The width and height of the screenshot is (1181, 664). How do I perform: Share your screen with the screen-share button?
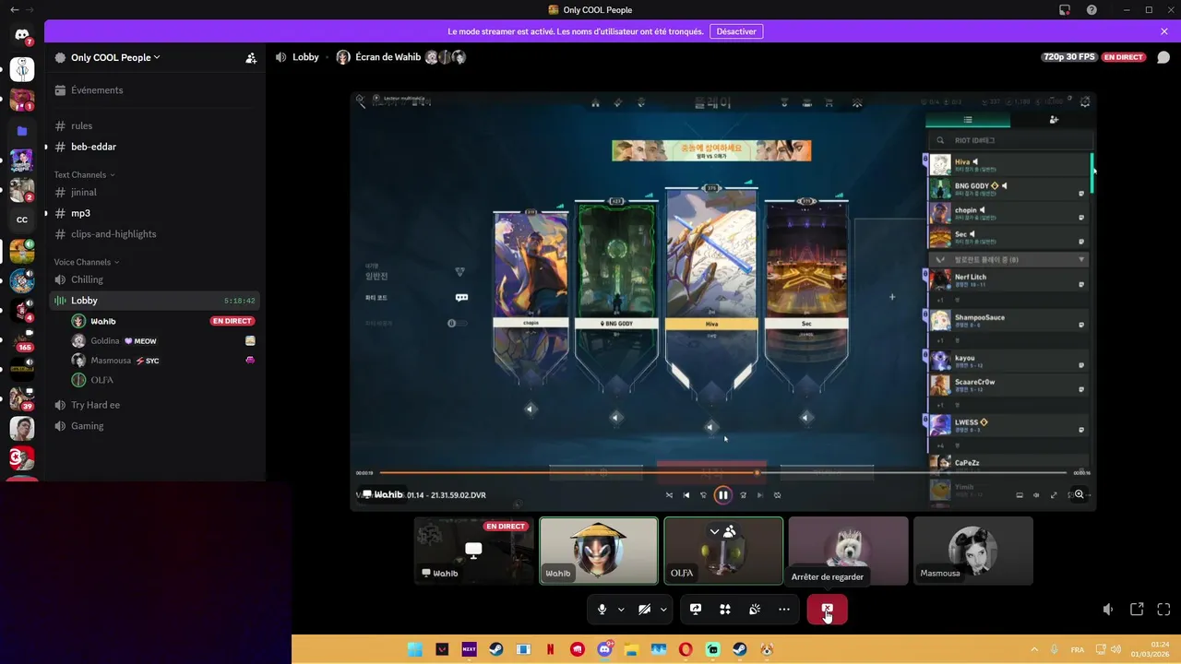tap(696, 610)
